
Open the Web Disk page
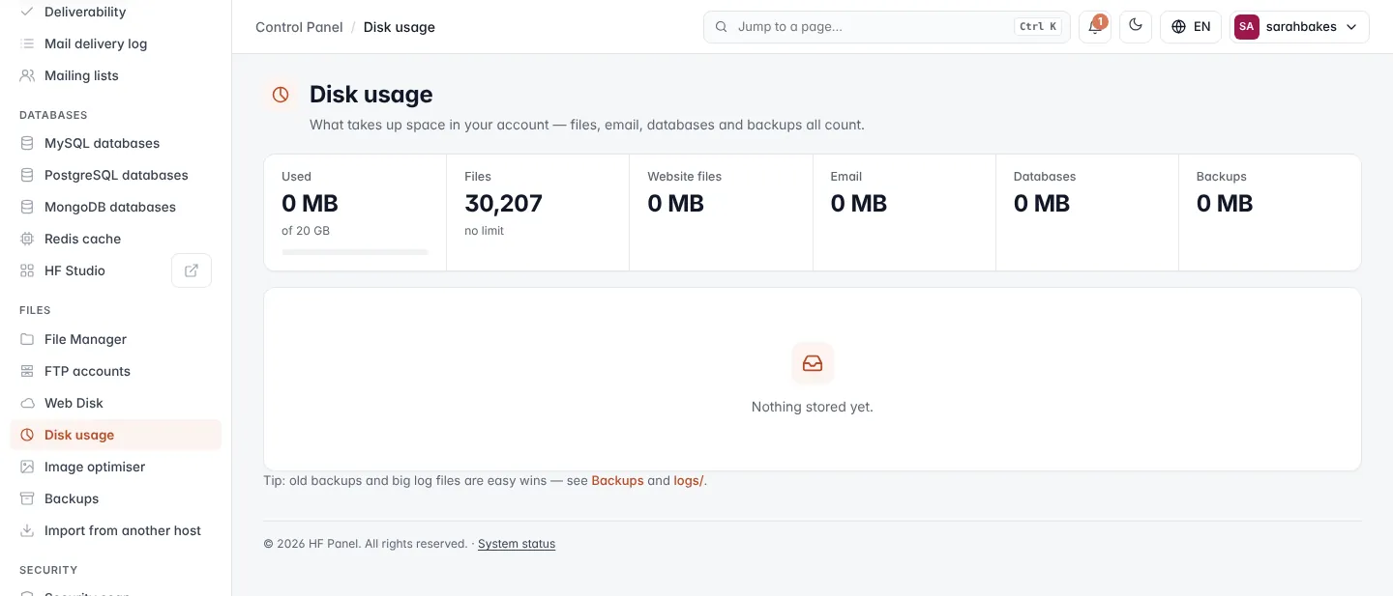(x=116, y=403)
